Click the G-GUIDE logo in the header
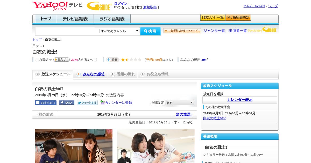Viewport: 311px width, 163px height. coord(99,6)
